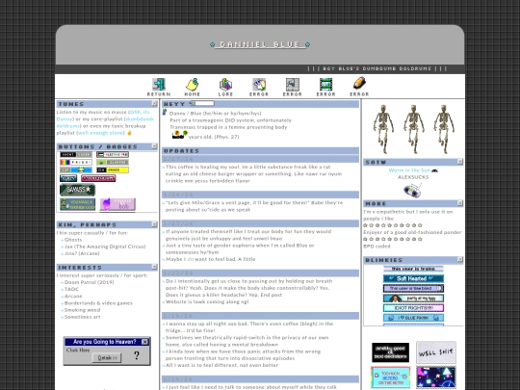Click the Soft Hearted blinkie
Screen dimensions: 520x390
click(413, 278)
